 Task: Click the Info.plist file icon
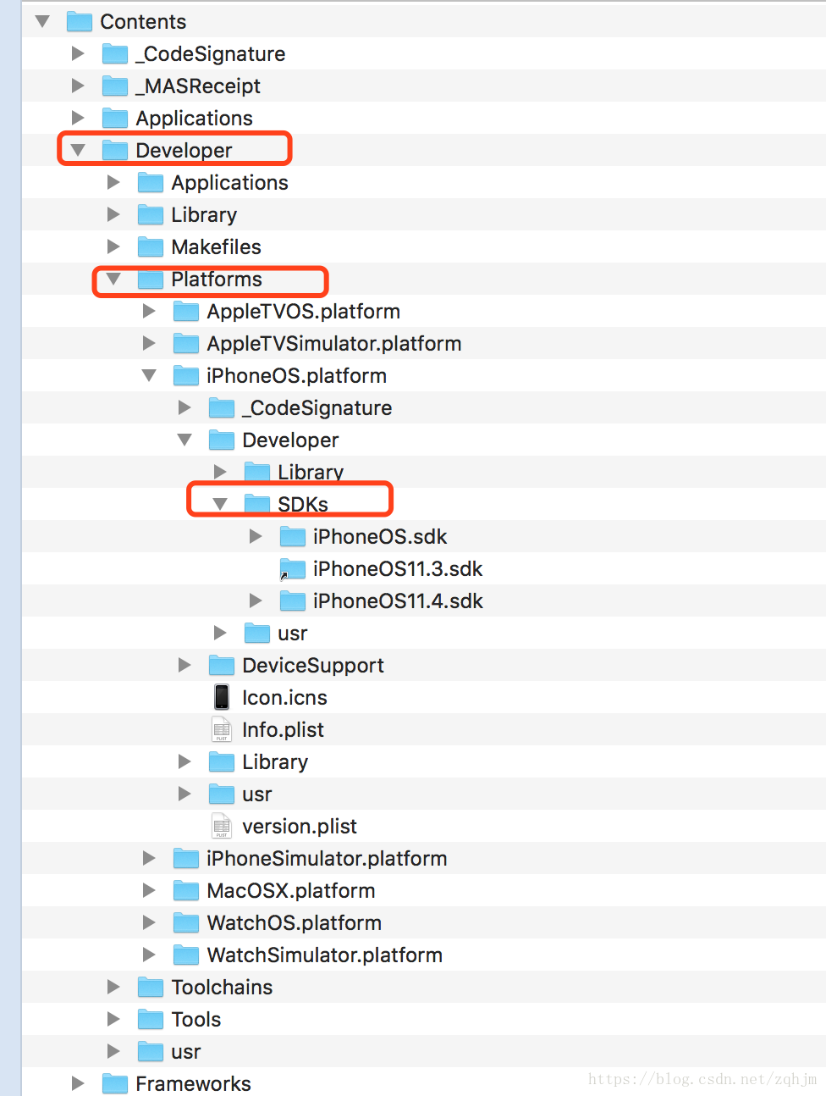tap(222, 729)
